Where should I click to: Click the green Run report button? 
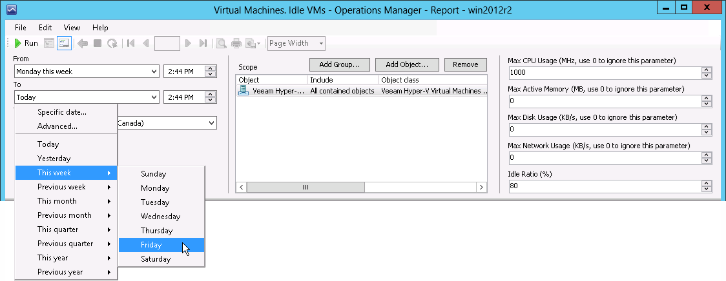[x=26, y=43]
